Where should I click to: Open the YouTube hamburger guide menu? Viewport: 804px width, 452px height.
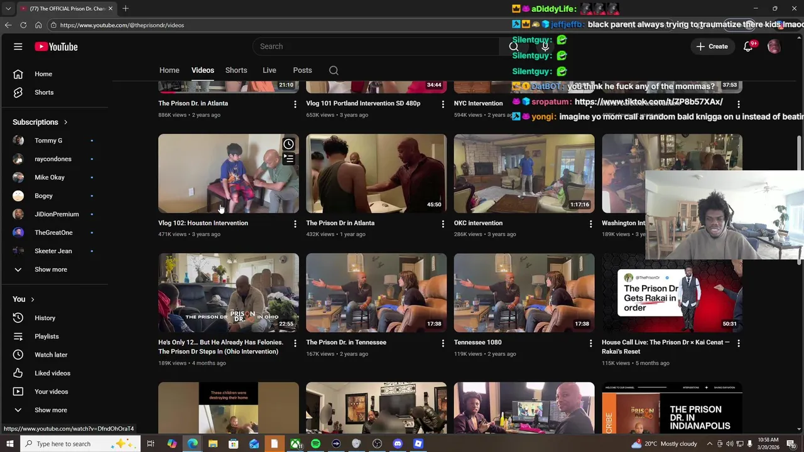pyautogui.click(x=18, y=46)
